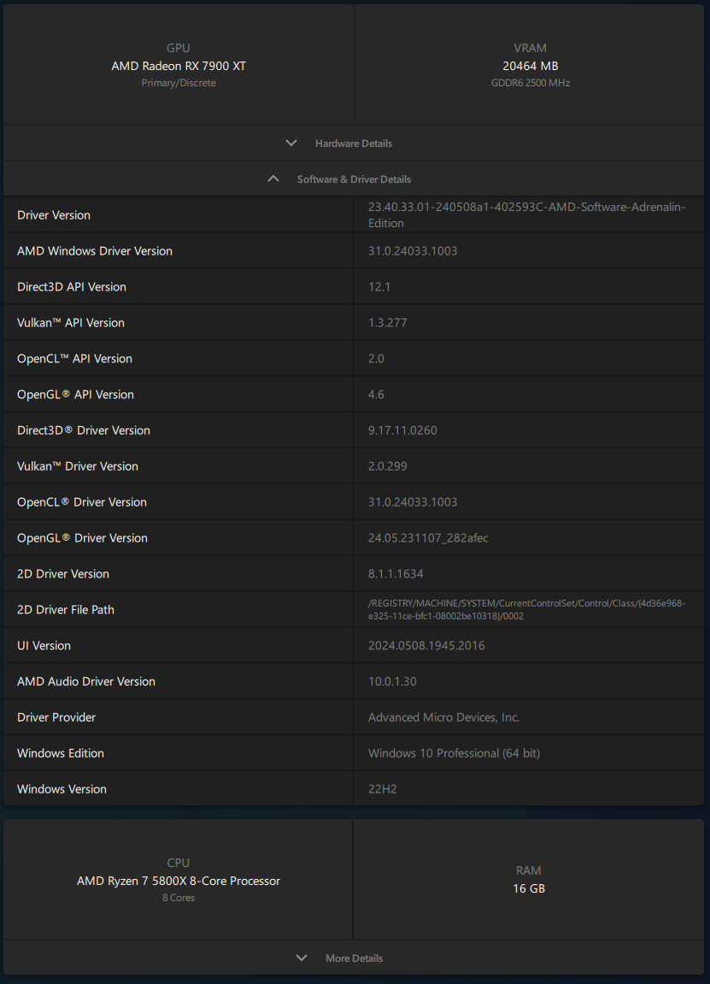Click the up chevron beside Software & Driver Details
This screenshot has height=984, width=710.
[273, 179]
